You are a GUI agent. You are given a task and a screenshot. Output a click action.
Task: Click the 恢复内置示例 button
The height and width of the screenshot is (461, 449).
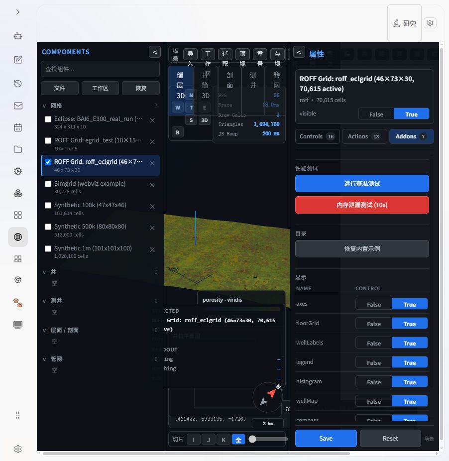click(362, 249)
